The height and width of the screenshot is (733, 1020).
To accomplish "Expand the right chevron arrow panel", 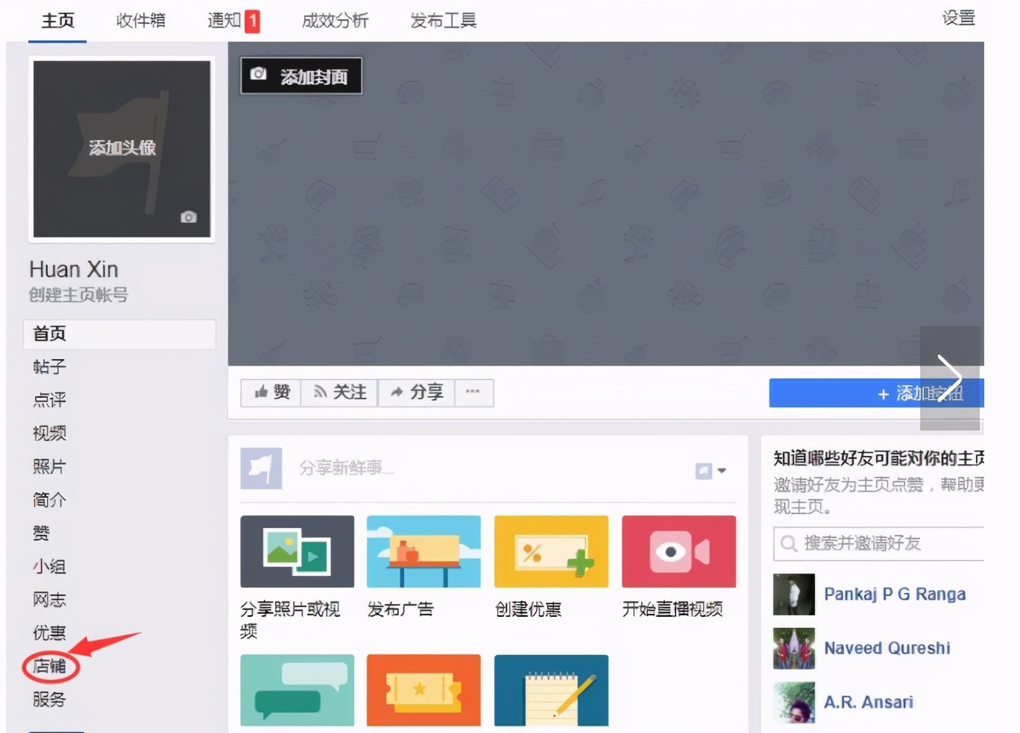I will click(951, 378).
